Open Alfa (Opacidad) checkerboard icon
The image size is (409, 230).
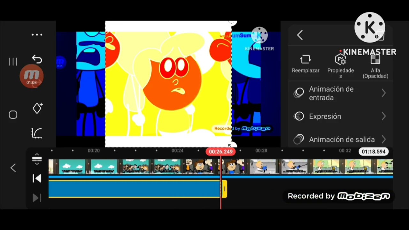(x=375, y=60)
